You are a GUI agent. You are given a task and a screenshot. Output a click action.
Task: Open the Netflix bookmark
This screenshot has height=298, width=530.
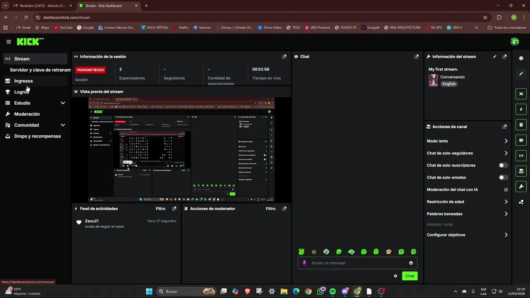click(x=181, y=28)
